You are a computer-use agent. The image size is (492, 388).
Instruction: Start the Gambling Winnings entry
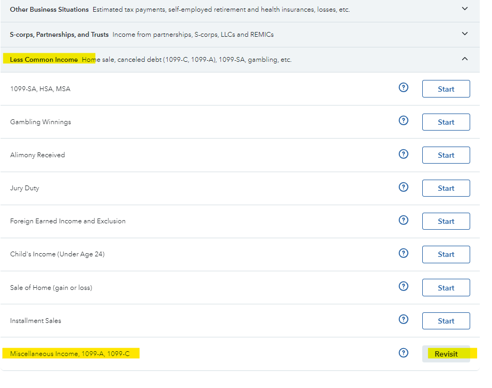click(x=446, y=122)
